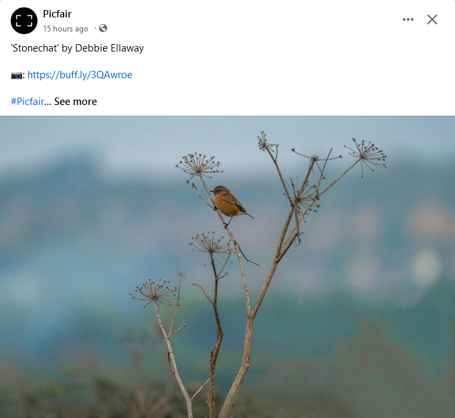The height and width of the screenshot is (418, 455).
Task: Click the 'Stonechat' by Debbie Ellaway caption text
Action: pos(78,48)
